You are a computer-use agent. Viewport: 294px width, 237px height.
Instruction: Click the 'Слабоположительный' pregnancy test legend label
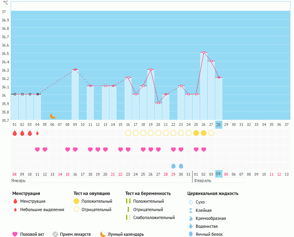(154, 217)
